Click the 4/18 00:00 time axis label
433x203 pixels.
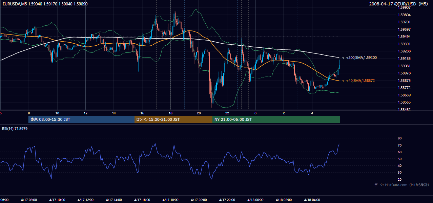(255, 200)
